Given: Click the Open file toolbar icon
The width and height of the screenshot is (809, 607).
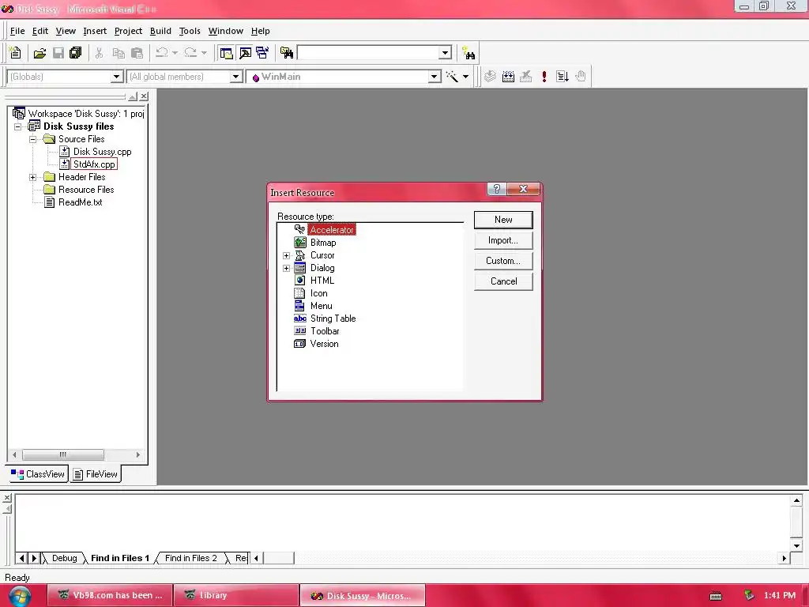Looking at the screenshot, I should (40, 53).
